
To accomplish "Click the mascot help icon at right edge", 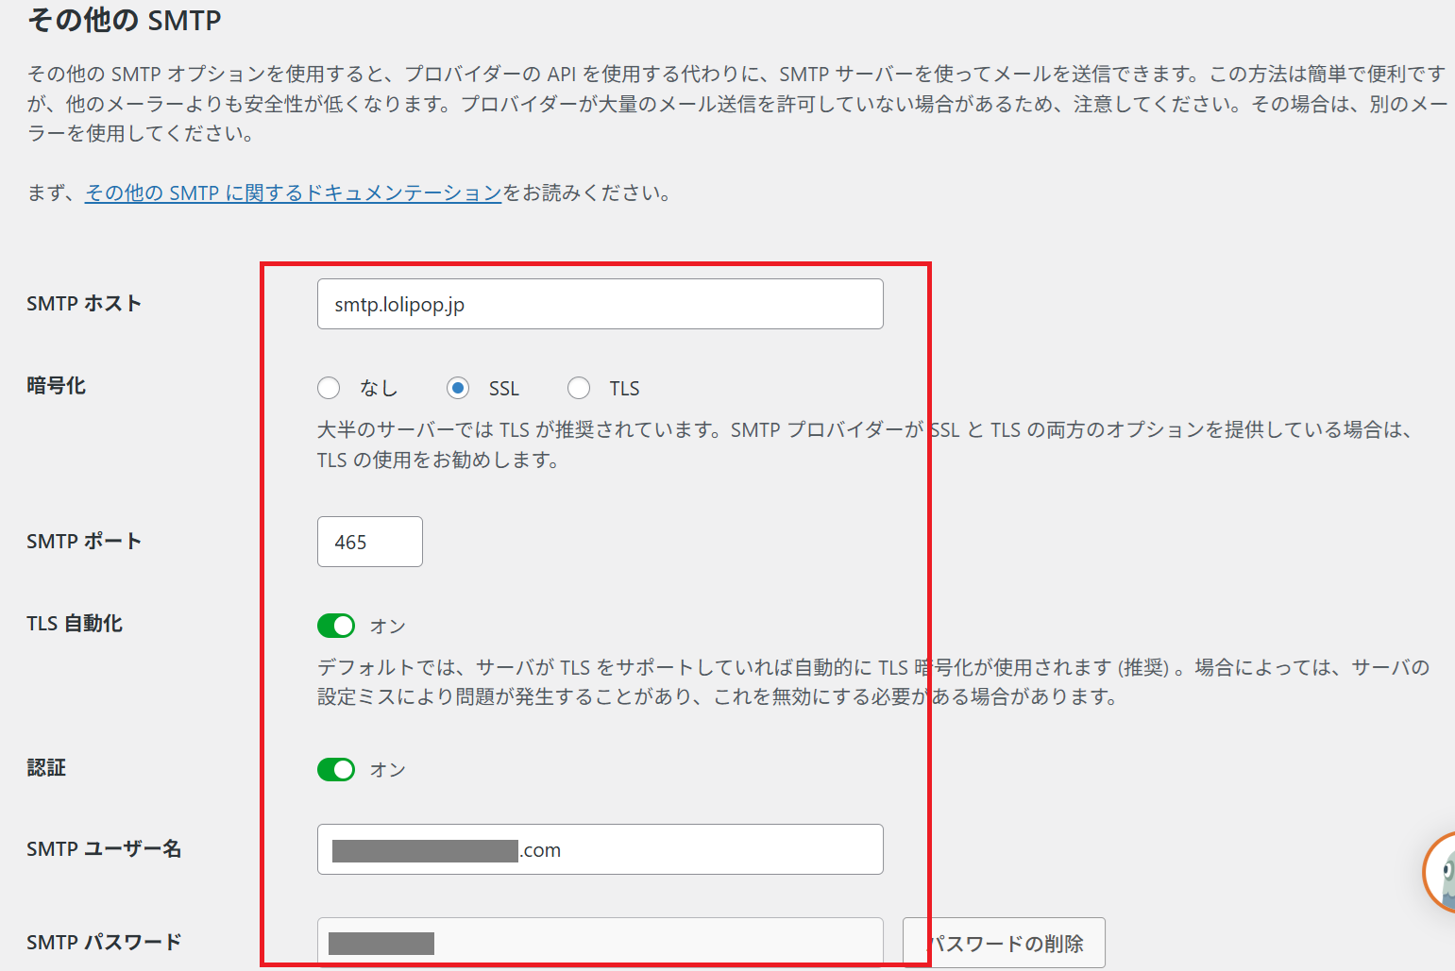I will (x=1441, y=873).
